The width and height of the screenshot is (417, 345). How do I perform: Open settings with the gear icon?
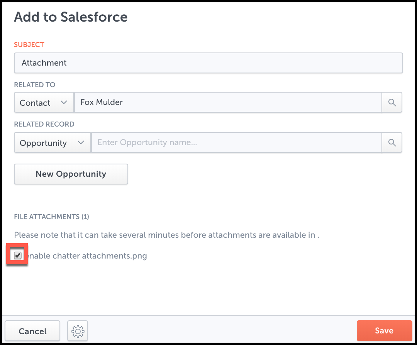tap(78, 331)
